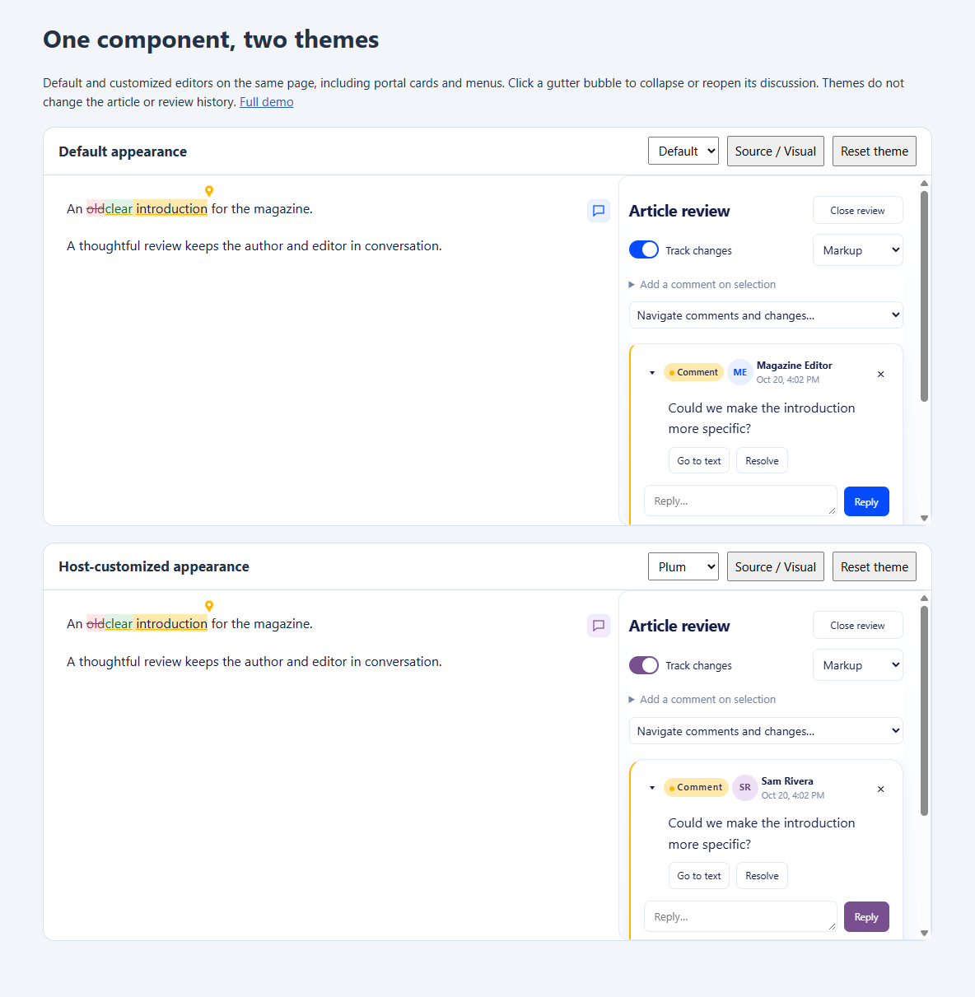
Task: Click the blue Reply button
Action: point(866,502)
